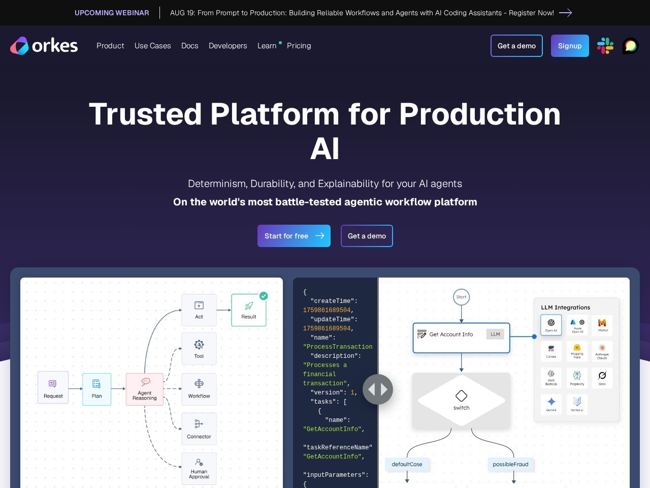
Task: Click the Tool gear node
Action: pyautogui.click(x=199, y=349)
